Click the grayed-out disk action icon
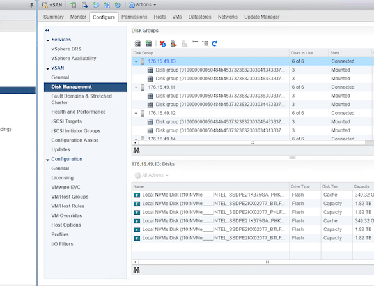Screen dimensions: 374x286 184,43
